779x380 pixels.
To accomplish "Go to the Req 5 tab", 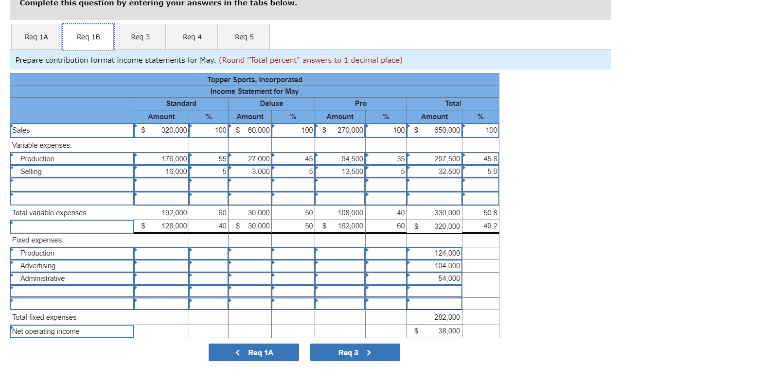I will coord(244,37).
